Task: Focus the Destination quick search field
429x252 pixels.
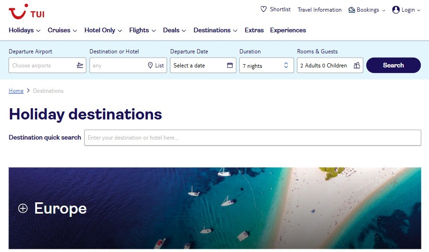Action: [253, 138]
